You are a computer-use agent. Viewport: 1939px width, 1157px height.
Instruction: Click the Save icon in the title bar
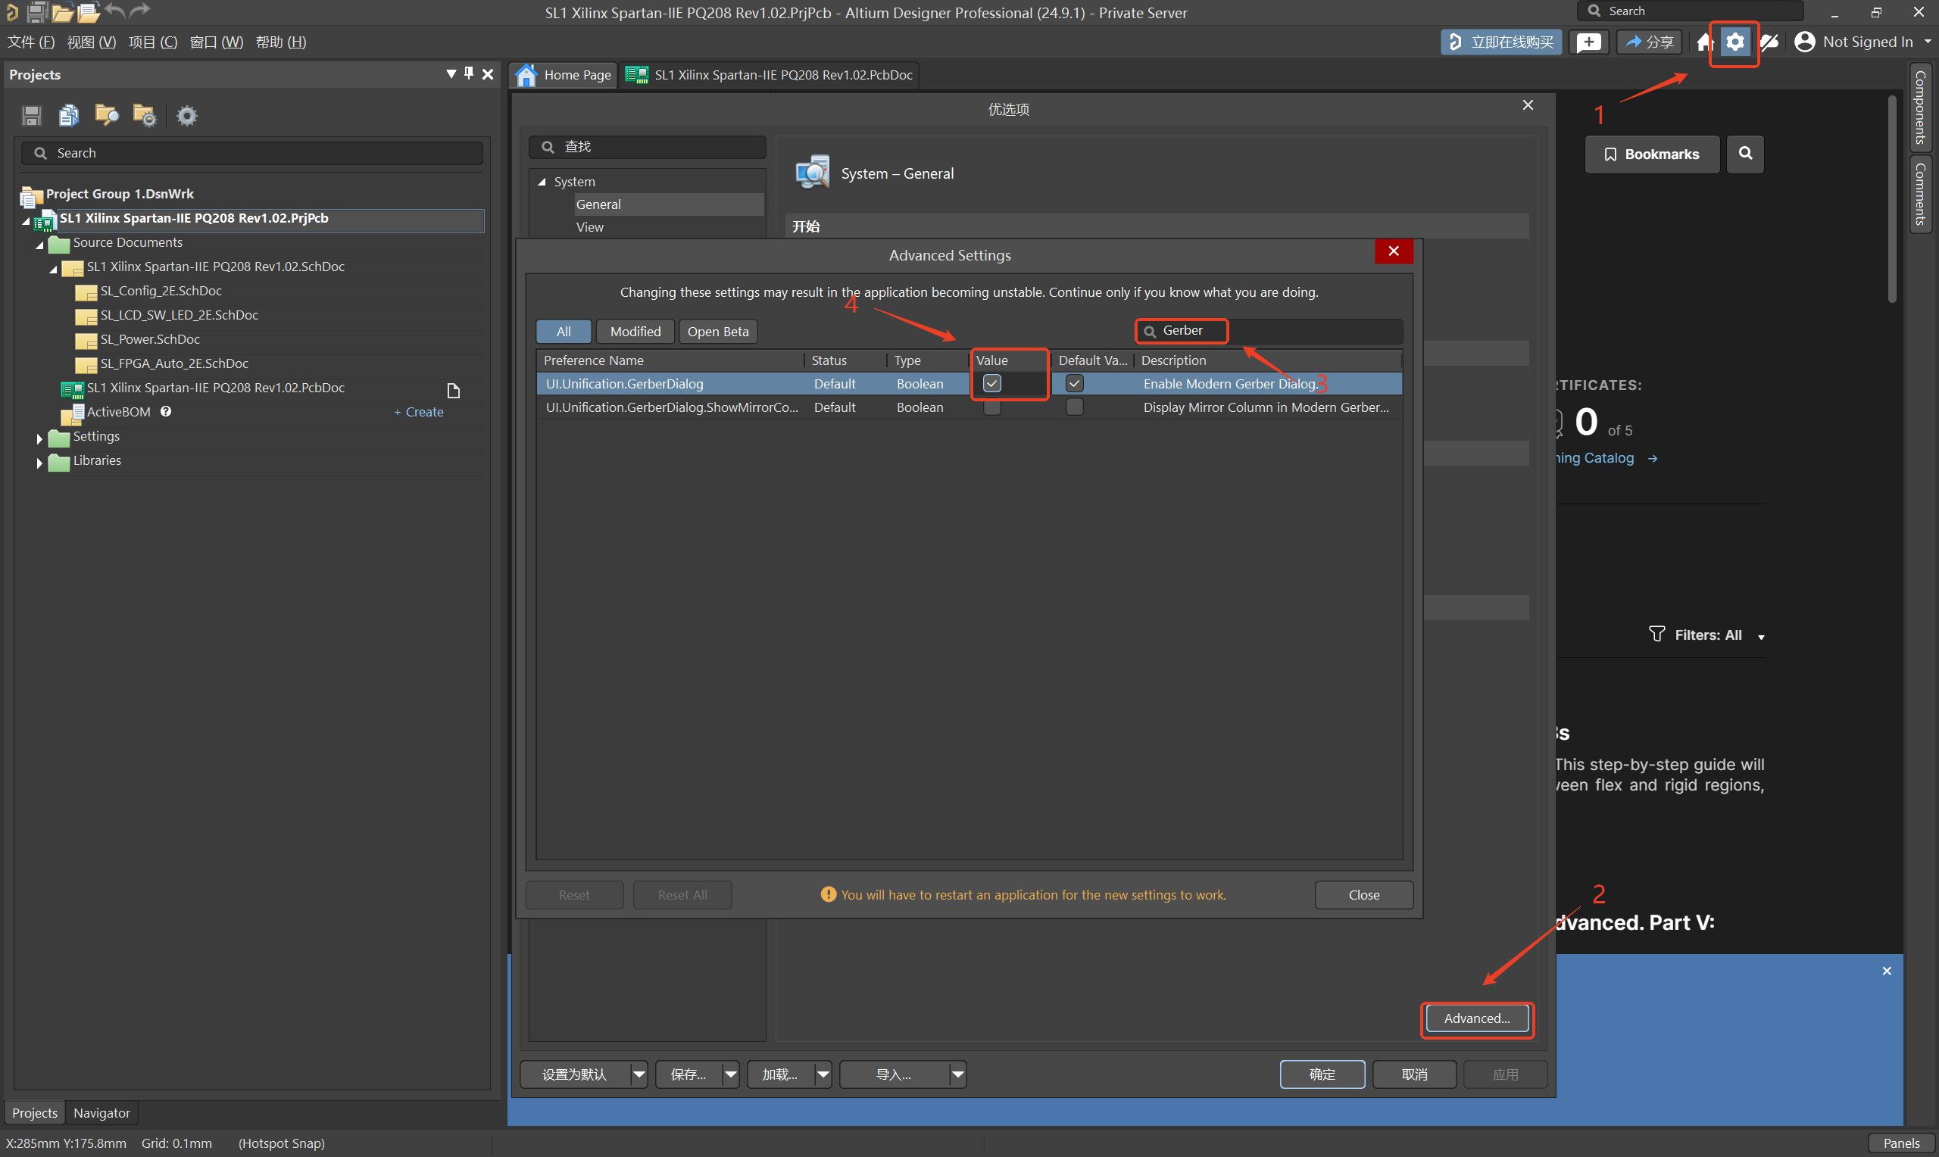36,11
